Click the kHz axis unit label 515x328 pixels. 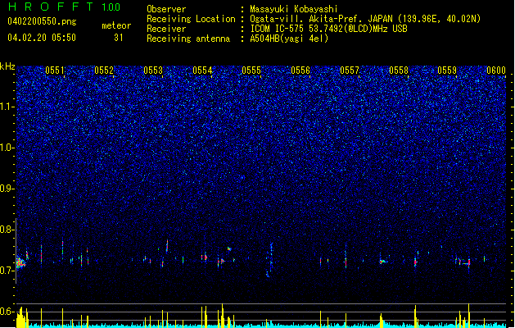(x=7, y=66)
